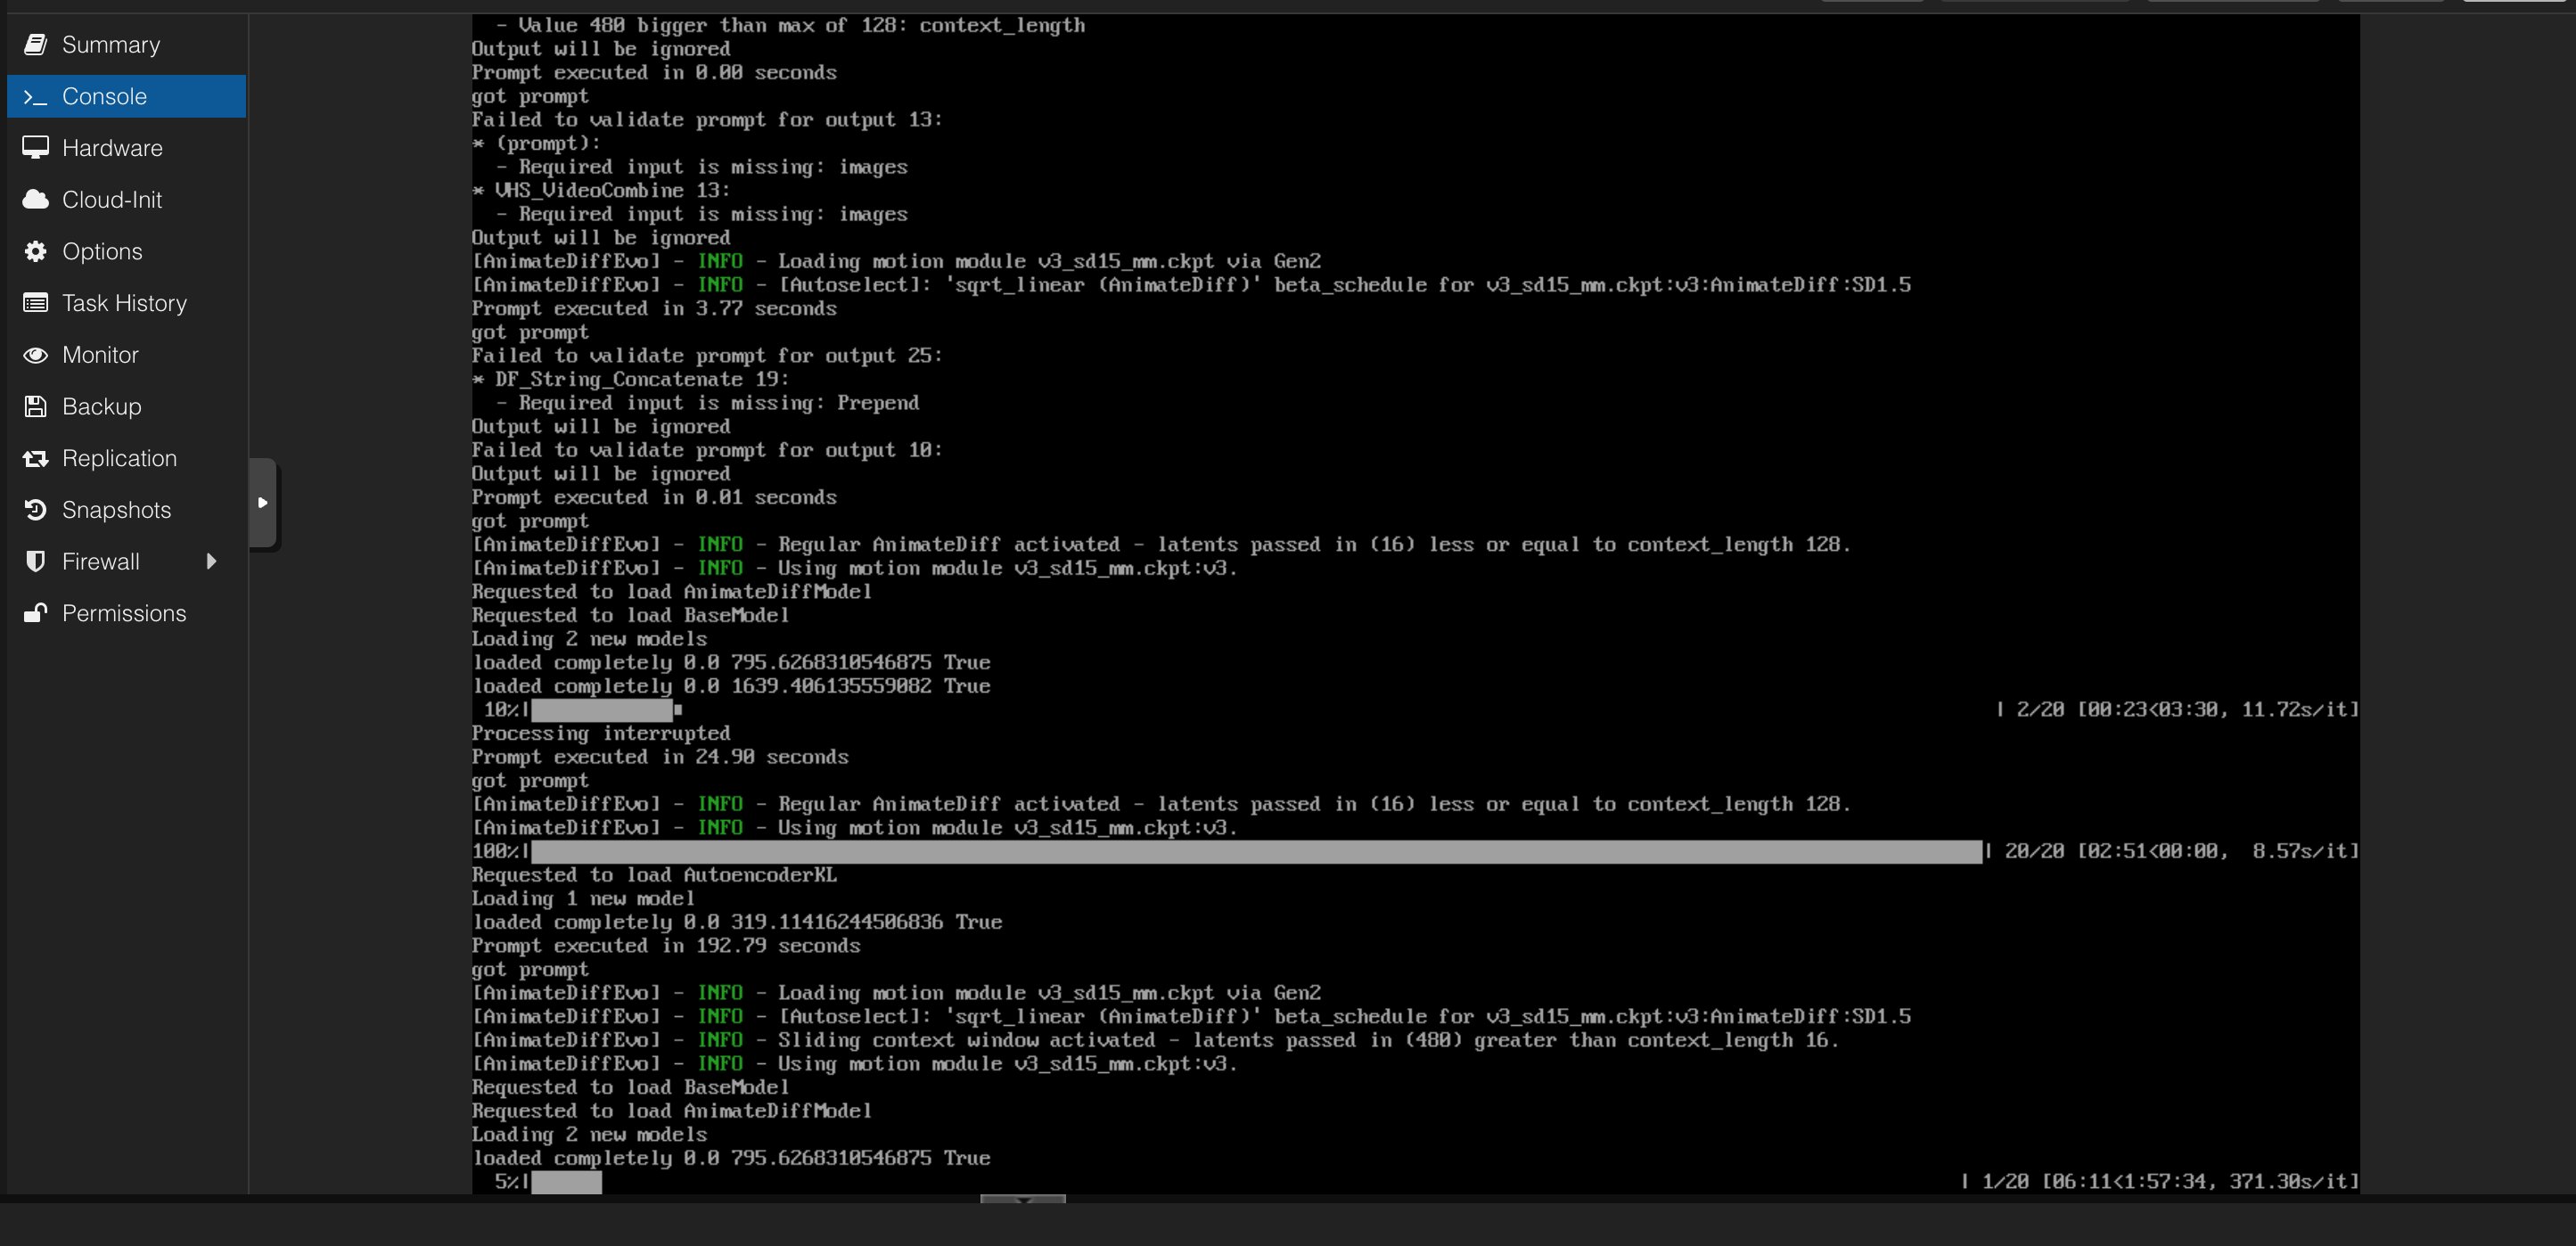The width and height of the screenshot is (2576, 1246).
Task: Click the Permissions padlock icon
Action: [x=36, y=613]
